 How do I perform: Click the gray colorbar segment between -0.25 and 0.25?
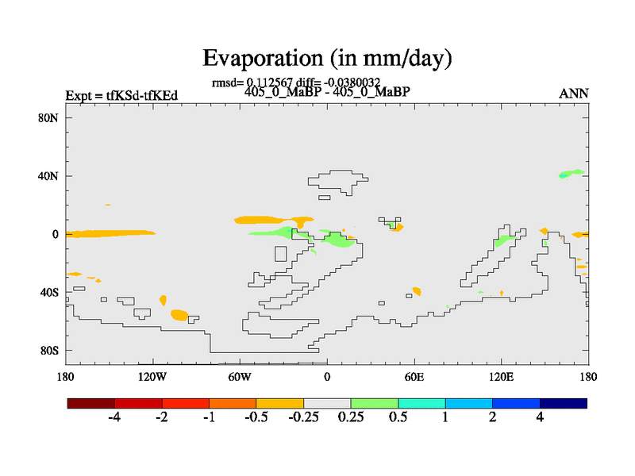tap(327, 403)
